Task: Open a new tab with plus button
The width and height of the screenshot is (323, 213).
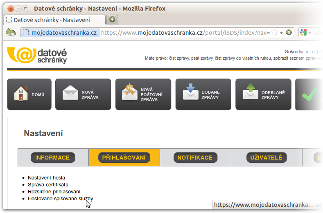Action: pyautogui.click(x=112, y=19)
